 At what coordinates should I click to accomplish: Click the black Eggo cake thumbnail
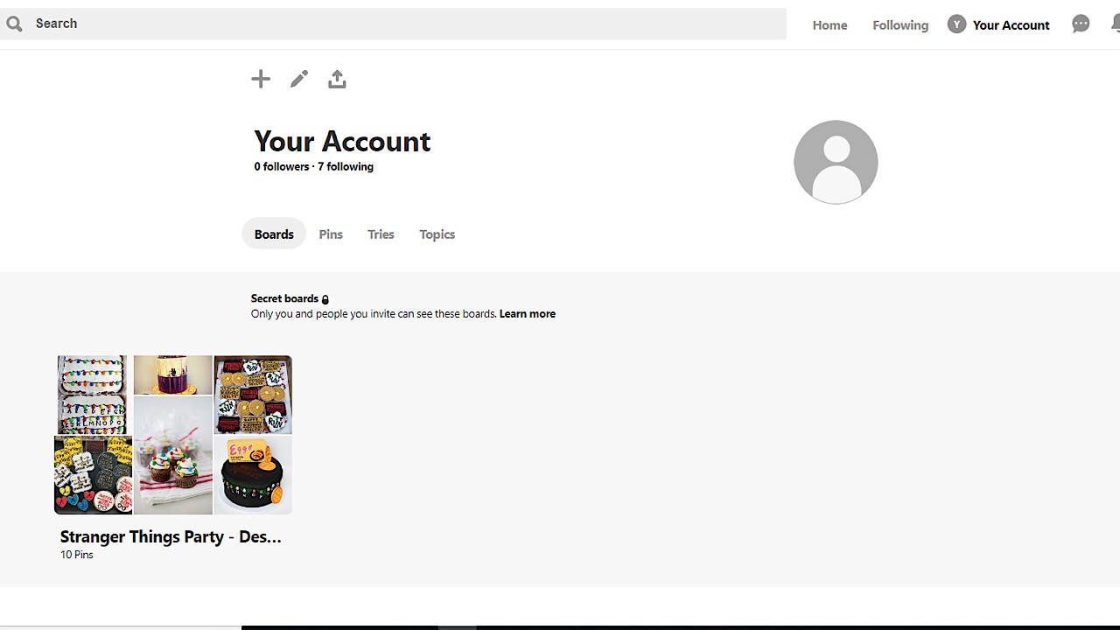(253, 475)
